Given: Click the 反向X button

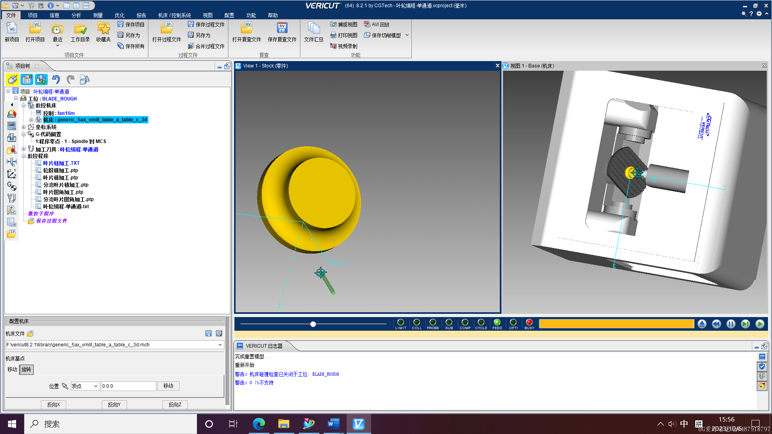Looking at the screenshot, I should [53, 405].
